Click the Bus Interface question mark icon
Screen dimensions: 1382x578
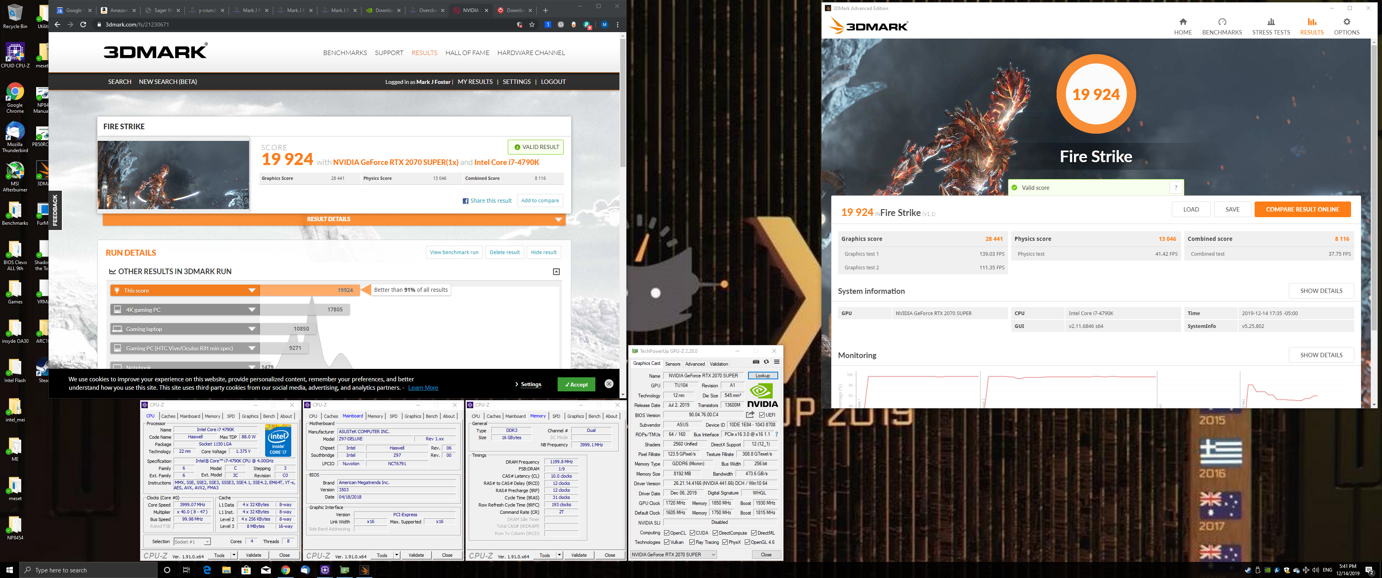[x=776, y=434]
